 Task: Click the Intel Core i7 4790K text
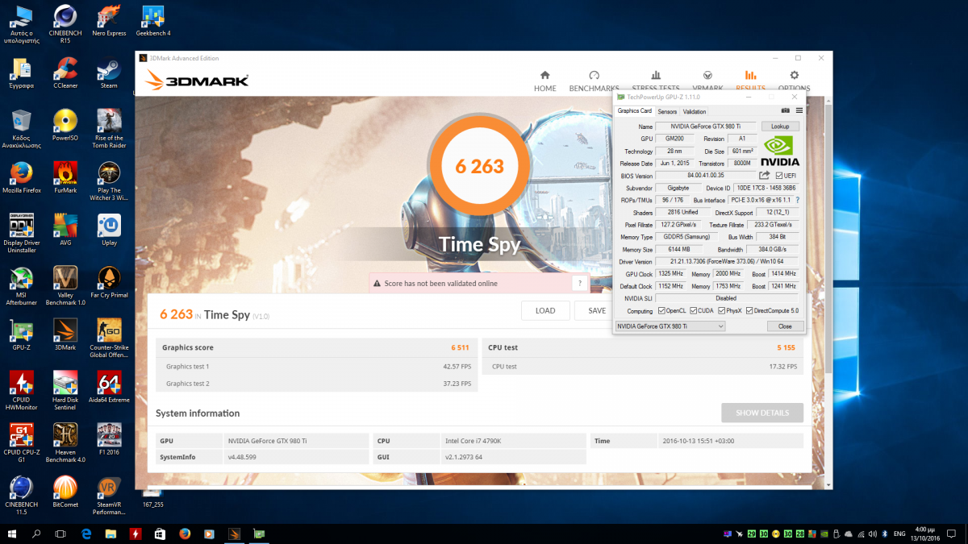[474, 441]
